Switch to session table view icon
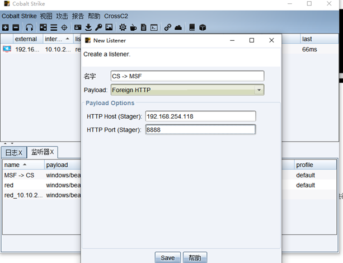The width and height of the screenshot is (343, 263). click(x=54, y=27)
